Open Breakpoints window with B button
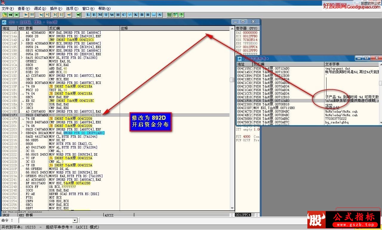 click(x=142, y=15)
